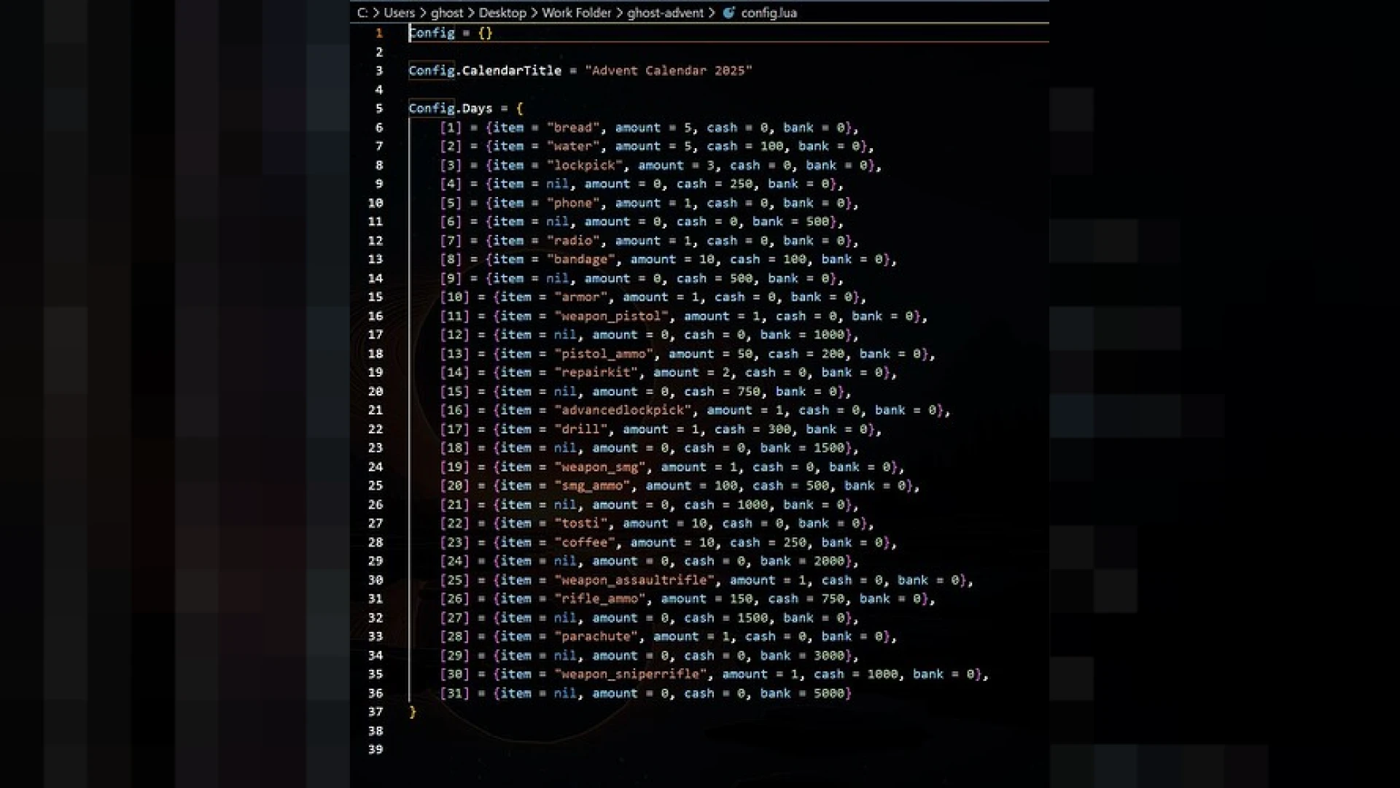
Task: Click line number 5 in the gutter
Action: pyautogui.click(x=378, y=109)
